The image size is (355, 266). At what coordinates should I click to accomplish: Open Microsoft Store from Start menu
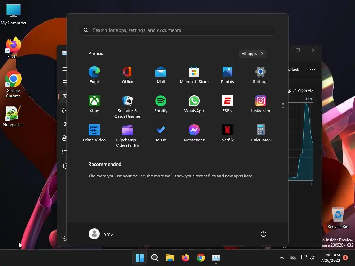(194, 75)
